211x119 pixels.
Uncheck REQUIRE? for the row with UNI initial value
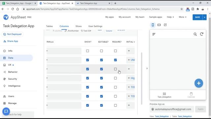tap(115, 60)
